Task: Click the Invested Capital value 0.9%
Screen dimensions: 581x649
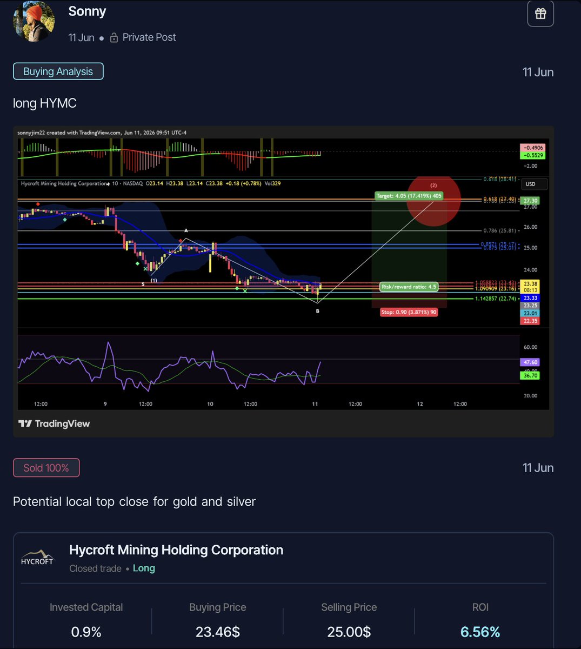Action: tap(86, 632)
